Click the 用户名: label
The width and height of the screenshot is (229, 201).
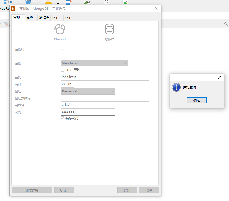pos(20,105)
